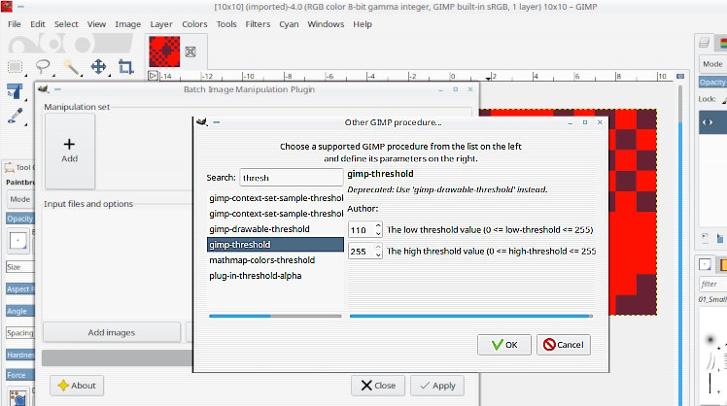Click the brush preview in Tool Options
Screen dimensions: 727x406
coord(18,241)
